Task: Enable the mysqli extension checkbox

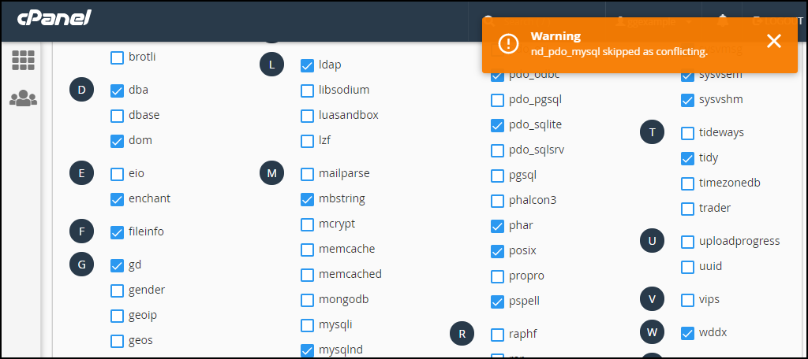Action: coord(307,325)
